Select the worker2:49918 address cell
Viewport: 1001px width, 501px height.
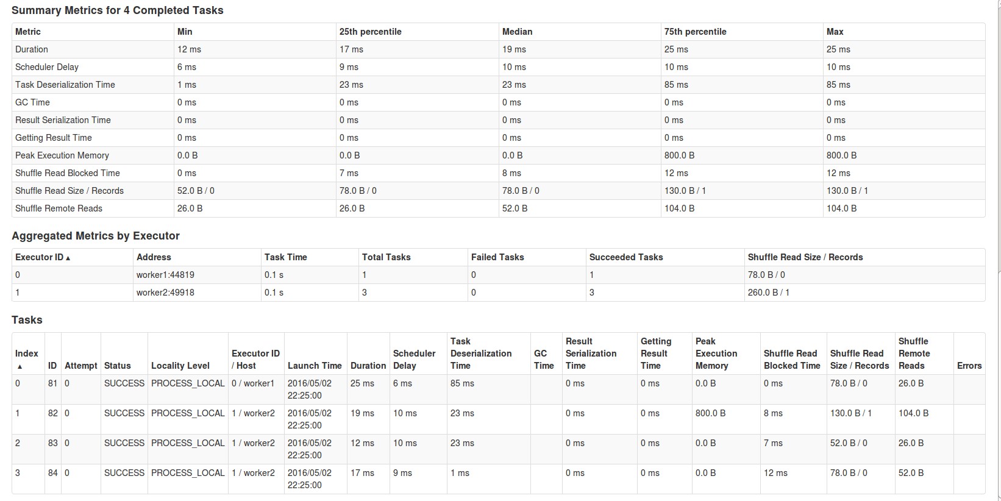coord(165,293)
